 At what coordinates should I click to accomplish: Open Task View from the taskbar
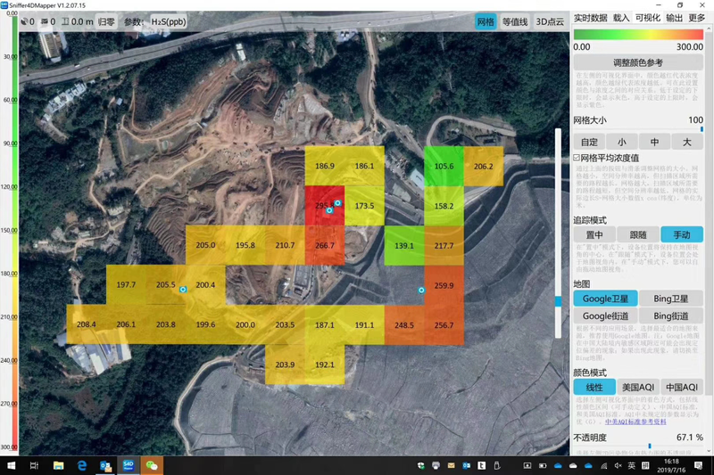(34, 465)
